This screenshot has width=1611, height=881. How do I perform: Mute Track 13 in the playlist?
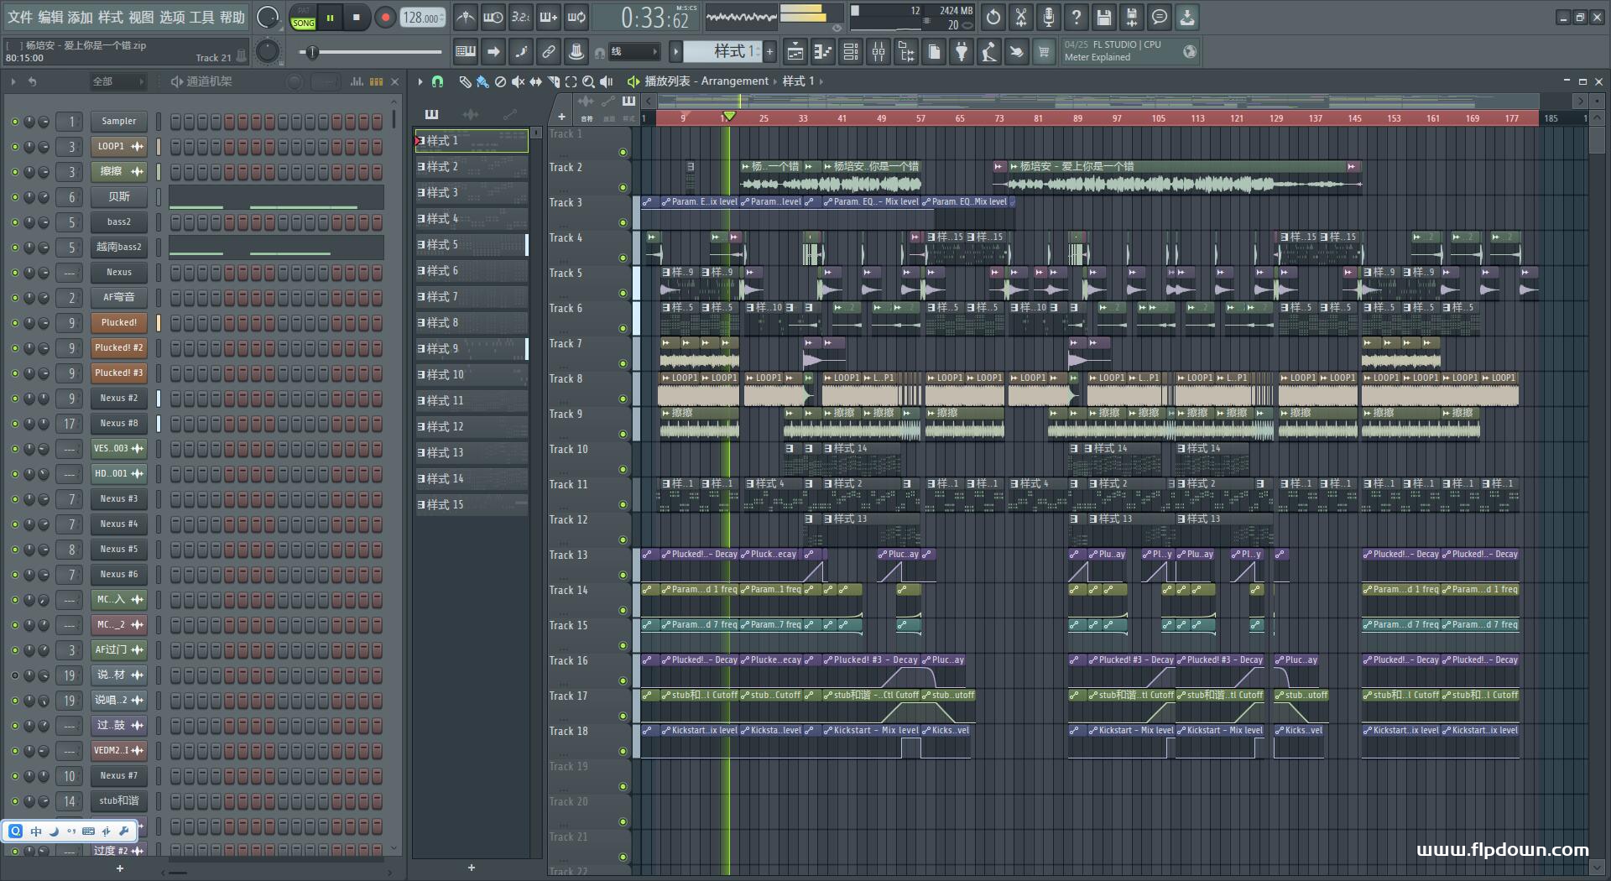tap(623, 575)
